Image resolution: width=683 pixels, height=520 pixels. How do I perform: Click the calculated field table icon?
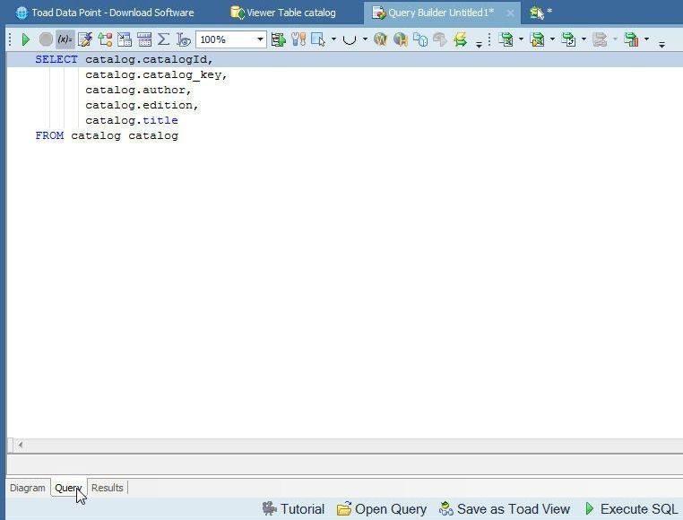point(144,39)
